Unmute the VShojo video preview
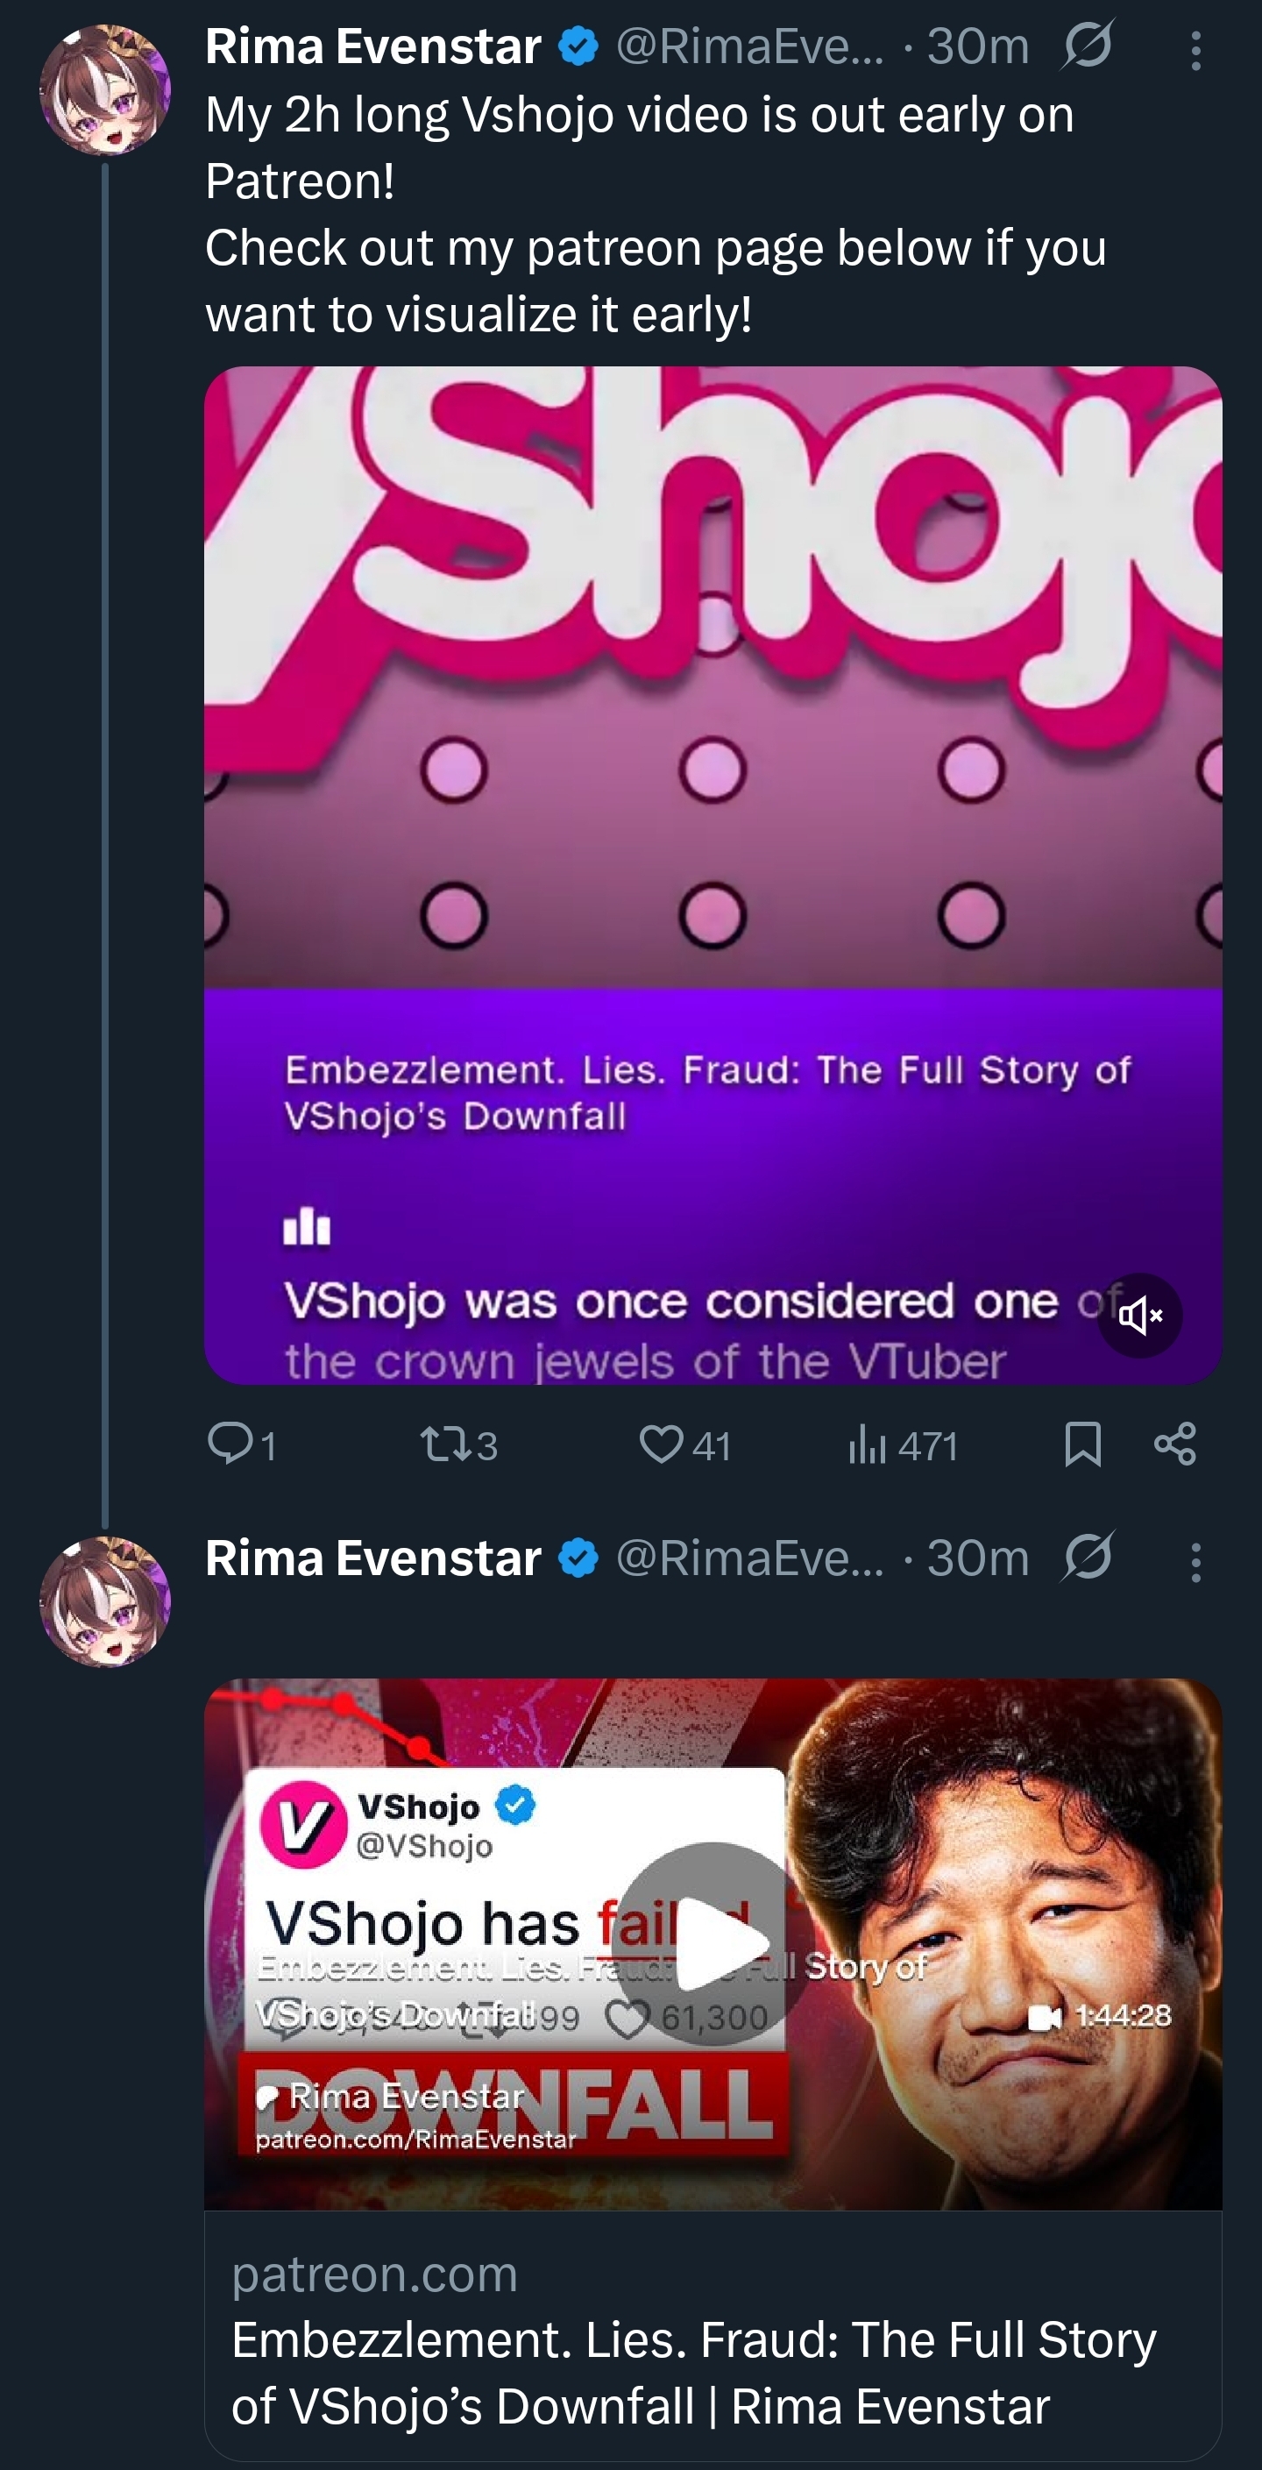This screenshot has width=1262, height=2470. tap(1139, 1315)
